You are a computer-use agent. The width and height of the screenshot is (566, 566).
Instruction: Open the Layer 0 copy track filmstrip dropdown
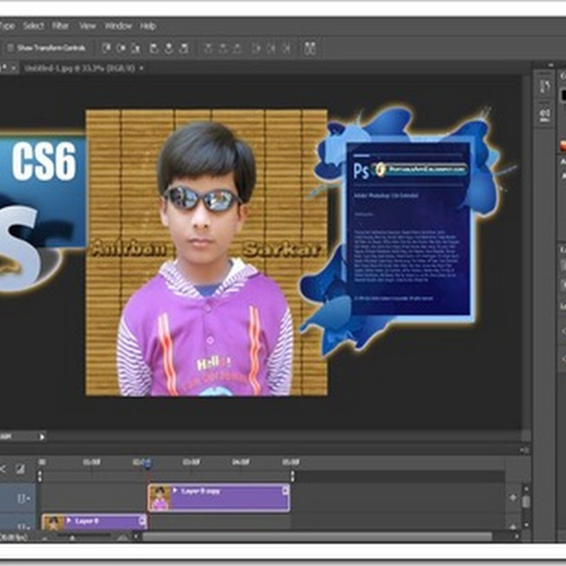pyautogui.click(x=23, y=498)
